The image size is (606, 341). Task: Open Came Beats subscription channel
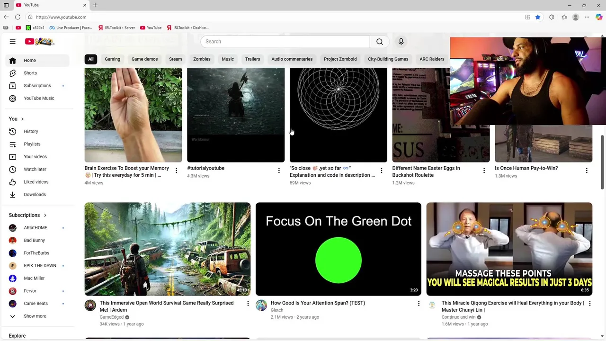[x=38, y=304]
